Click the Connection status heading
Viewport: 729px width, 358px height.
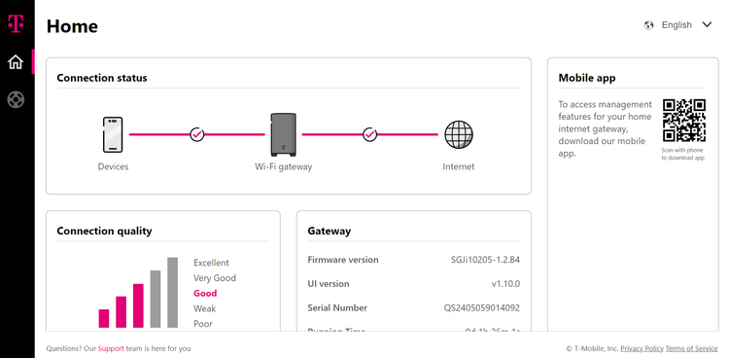(102, 78)
